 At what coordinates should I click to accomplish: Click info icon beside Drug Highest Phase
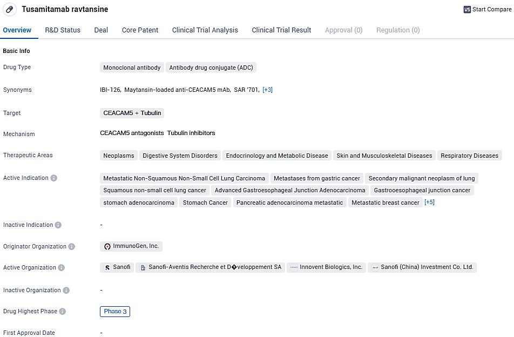tap(63, 311)
